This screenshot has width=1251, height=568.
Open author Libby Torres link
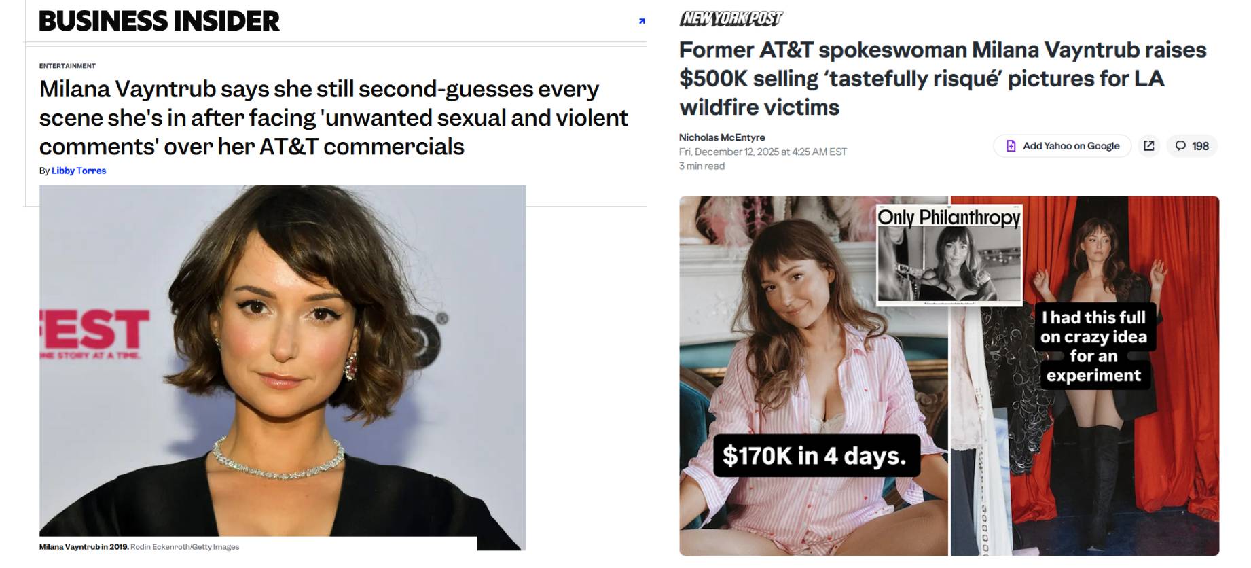[x=79, y=171]
